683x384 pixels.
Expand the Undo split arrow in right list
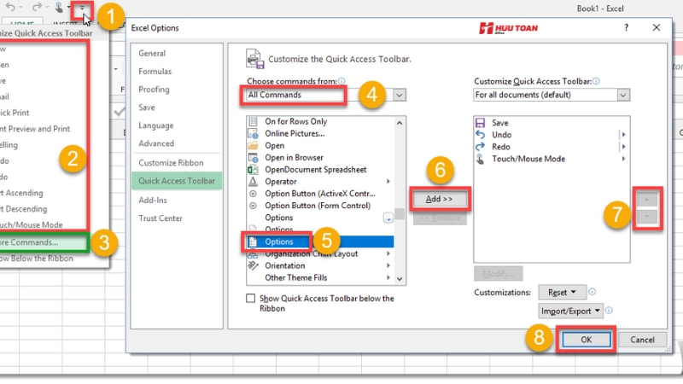[624, 135]
